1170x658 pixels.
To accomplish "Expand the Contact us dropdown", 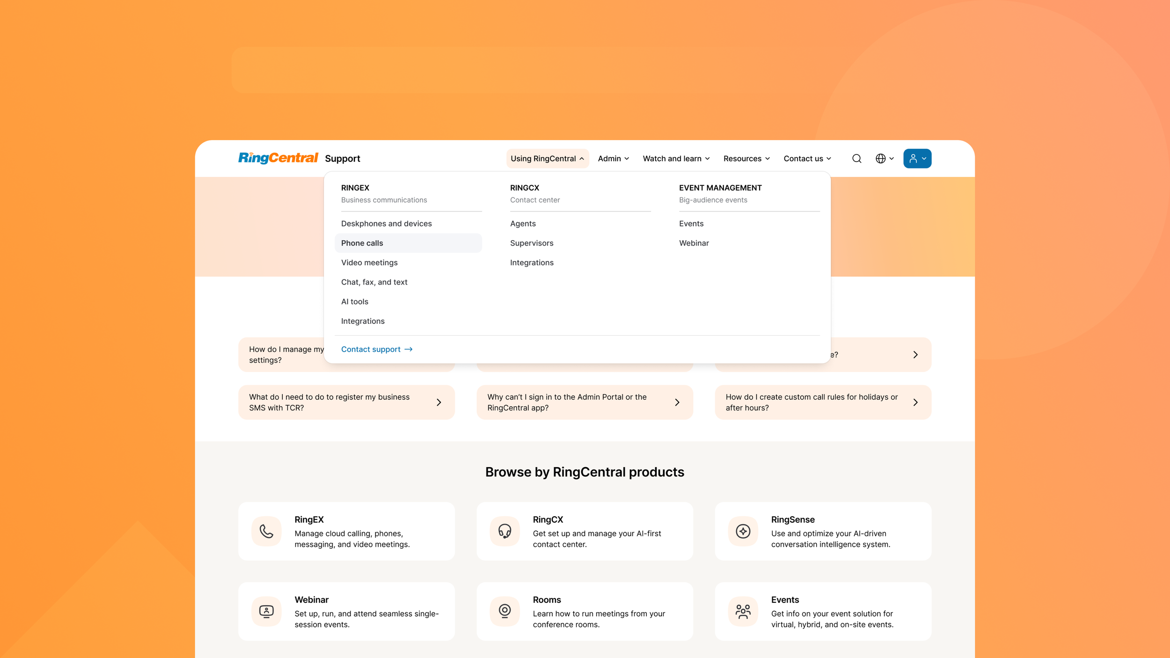I will click(x=806, y=158).
